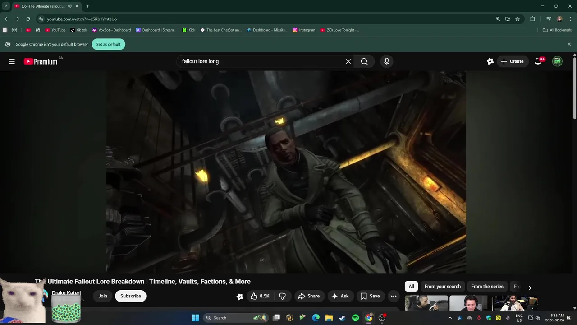Share the video
The width and height of the screenshot is (577, 325).
tap(309, 296)
